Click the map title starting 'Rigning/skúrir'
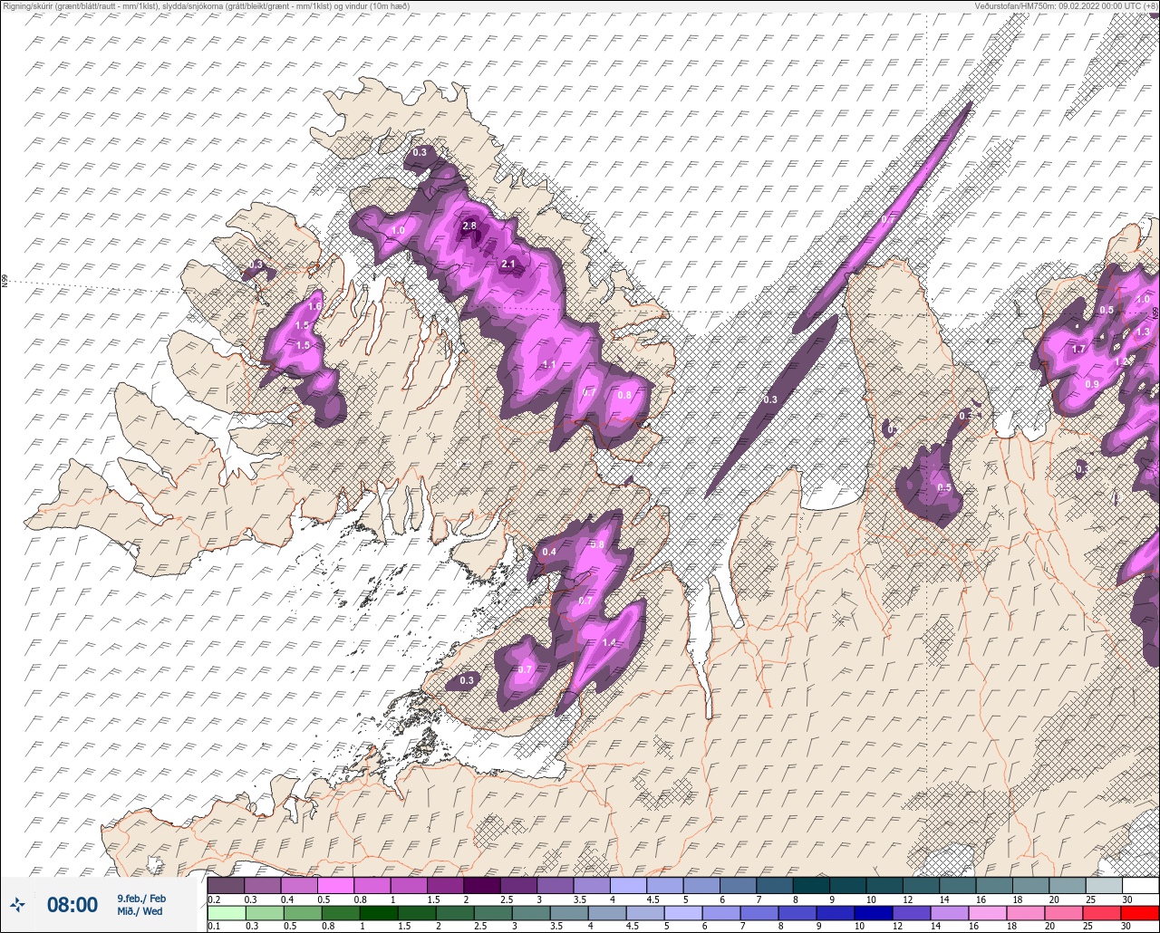 (x=206, y=6)
